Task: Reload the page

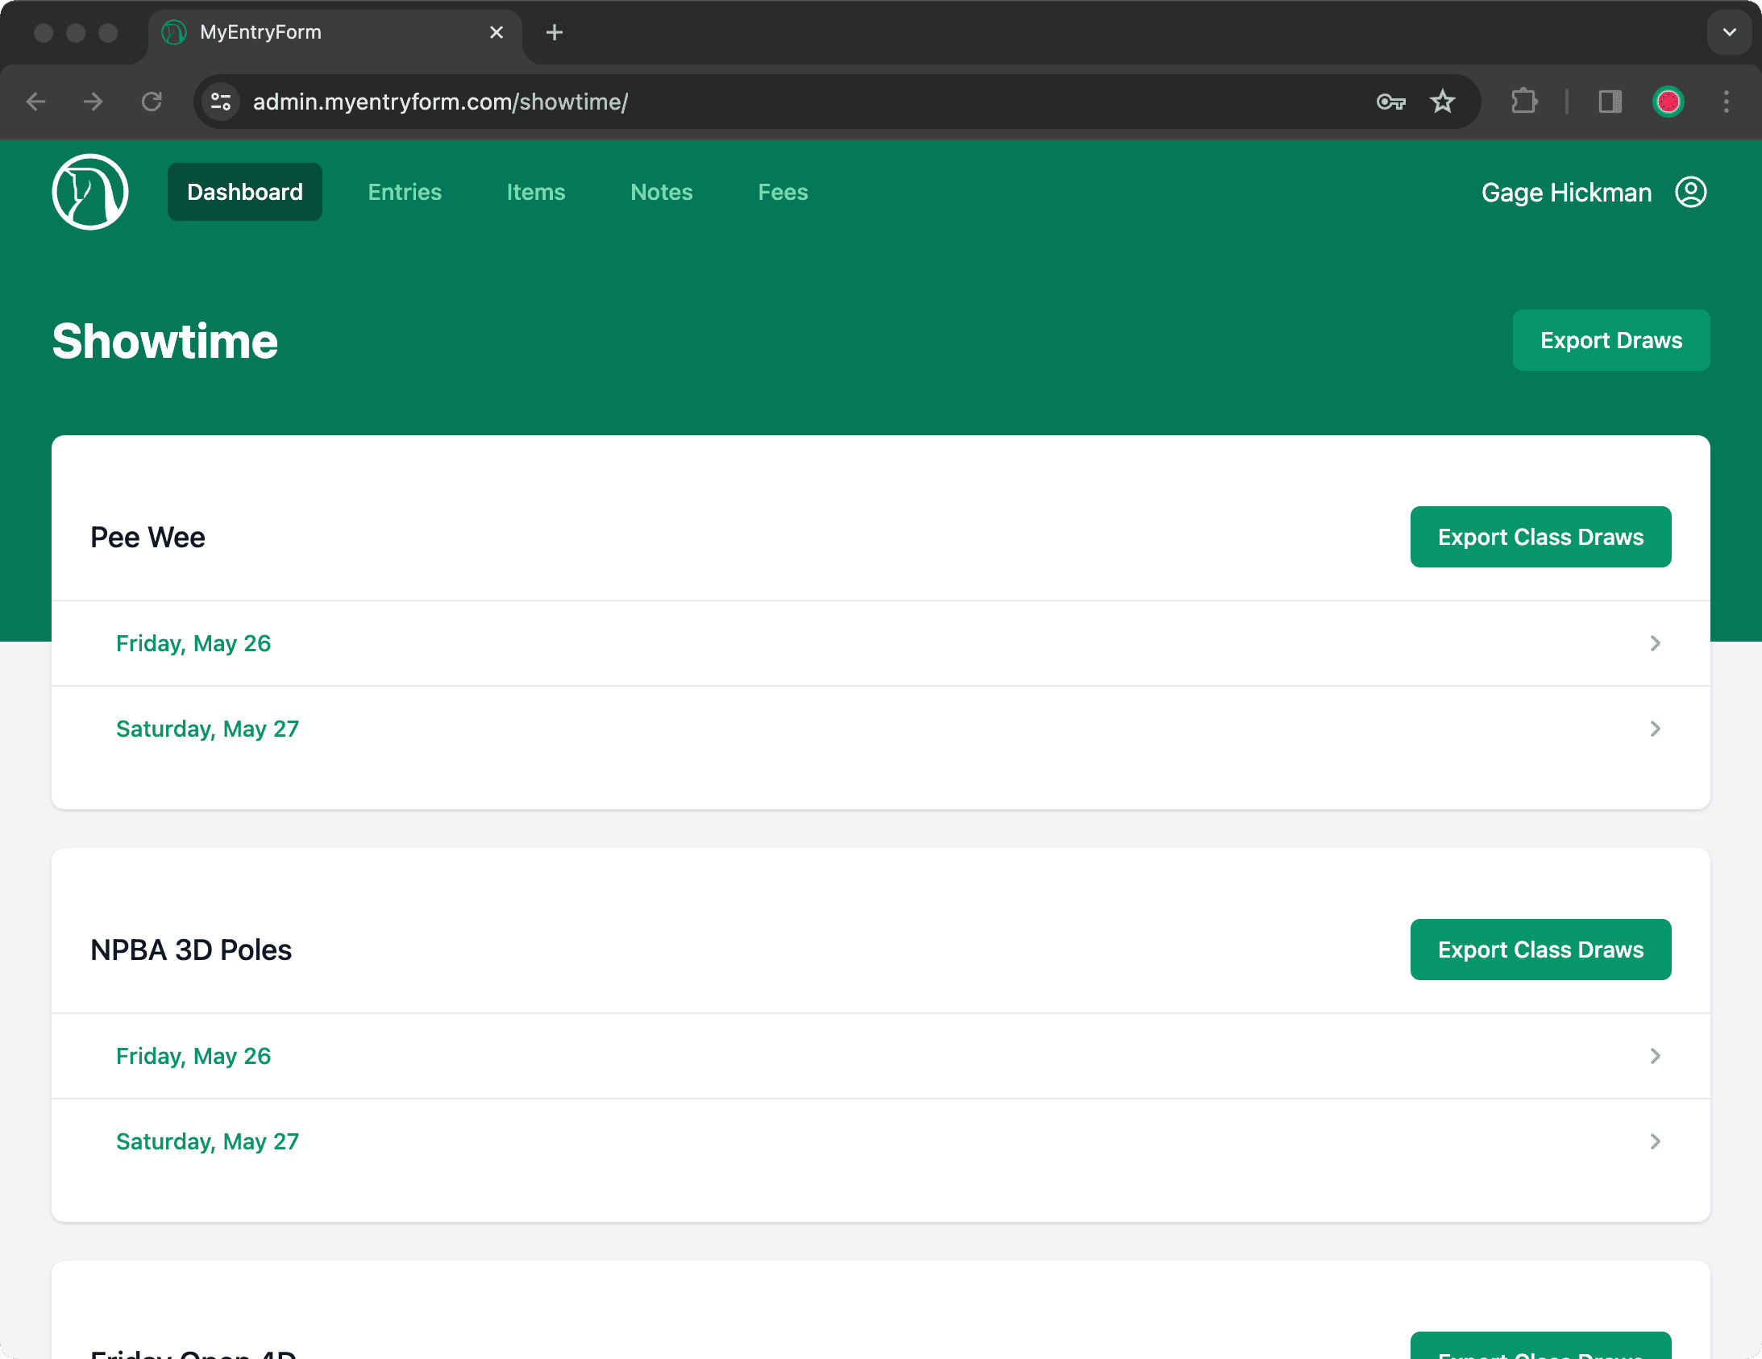Action: coord(152,102)
